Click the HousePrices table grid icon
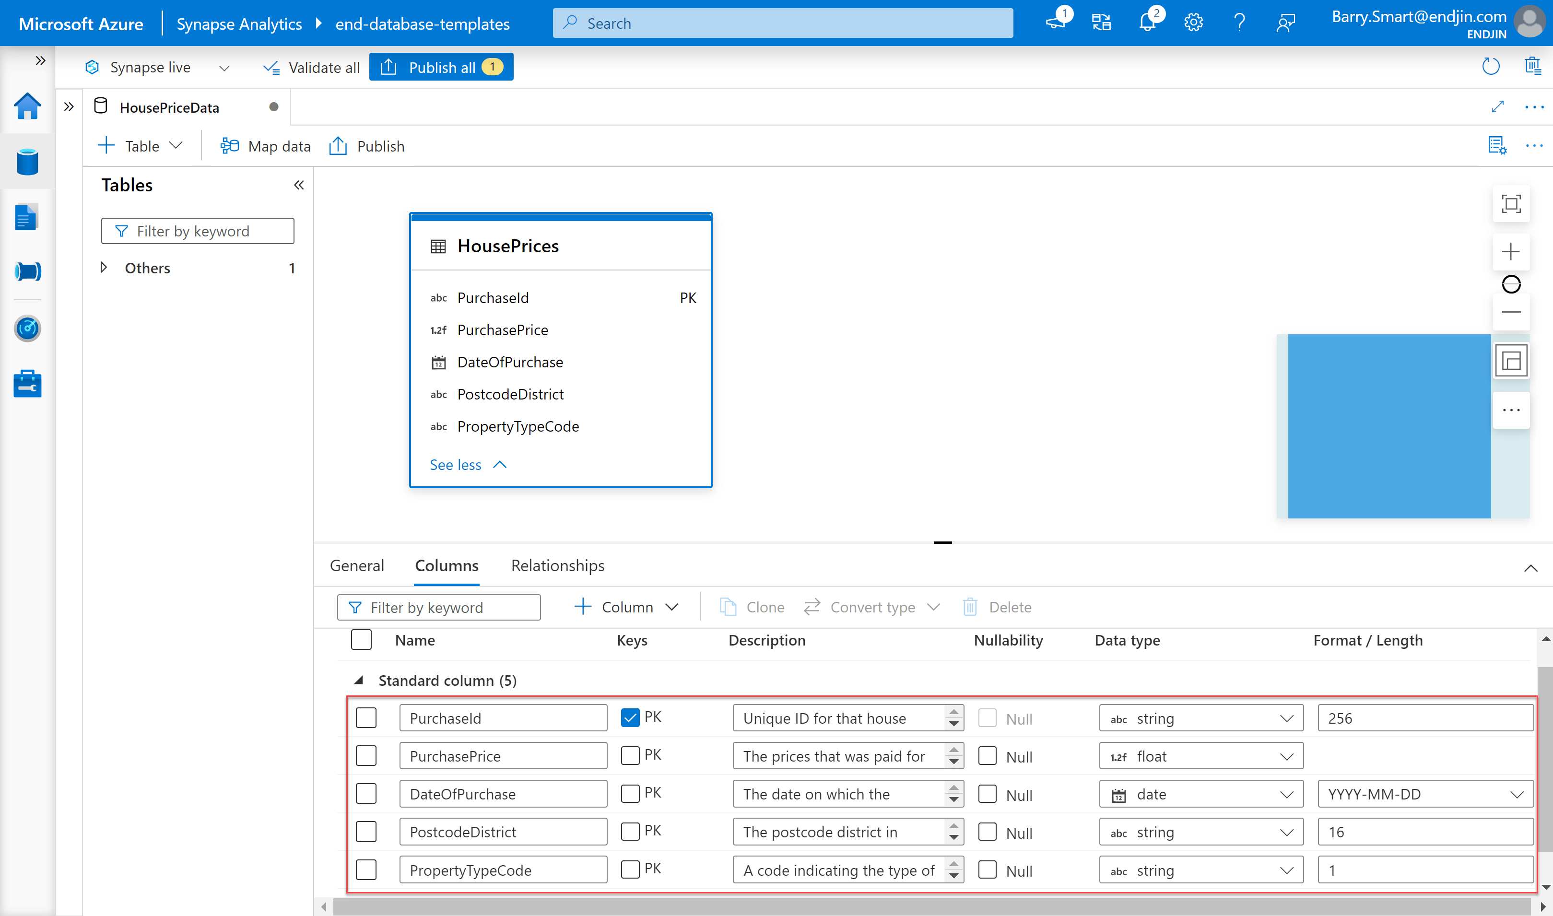 (x=436, y=246)
